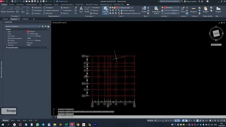The width and height of the screenshot is (226, 127).
Task: Open the linetype ПоСло... dropdown in ribbon
Action: tap(172, 13)
